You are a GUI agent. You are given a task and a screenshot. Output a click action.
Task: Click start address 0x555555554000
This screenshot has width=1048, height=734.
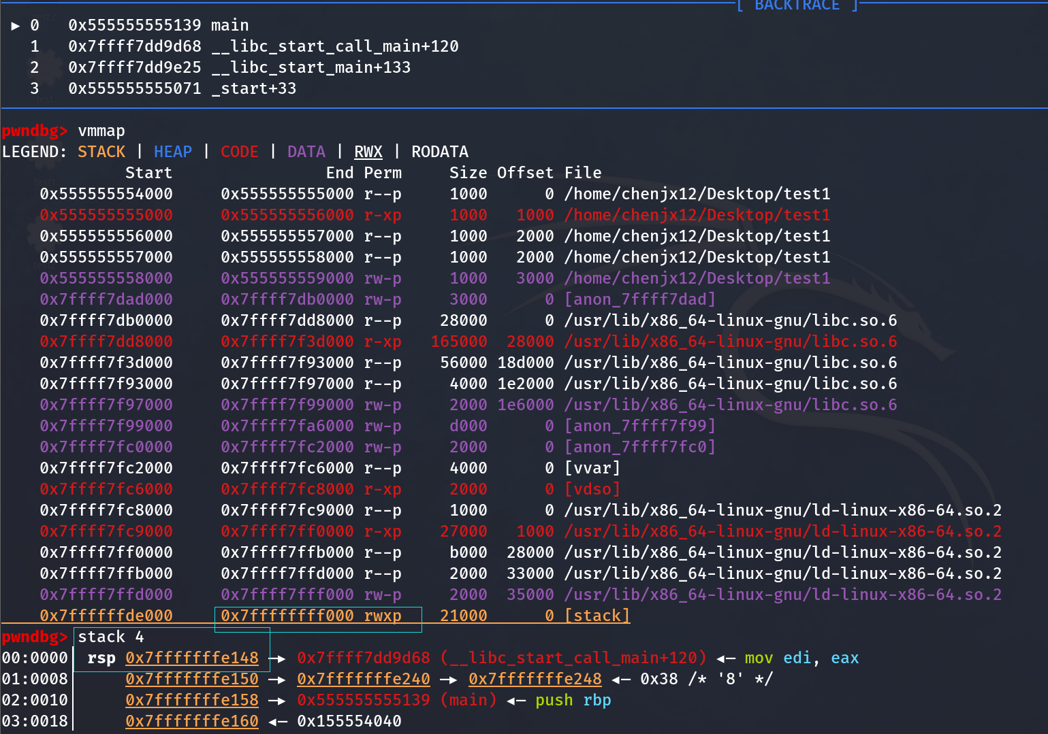(x=106, y=194)
